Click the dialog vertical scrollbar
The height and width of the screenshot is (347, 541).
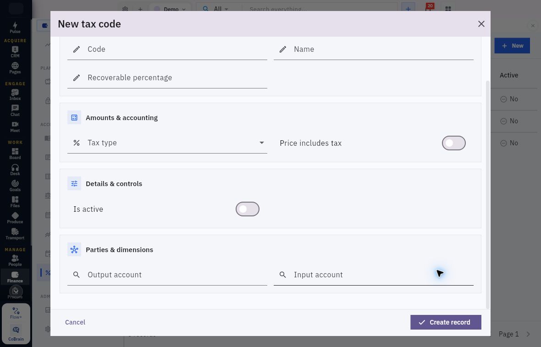pyautogui.click(x=487, y=194)
